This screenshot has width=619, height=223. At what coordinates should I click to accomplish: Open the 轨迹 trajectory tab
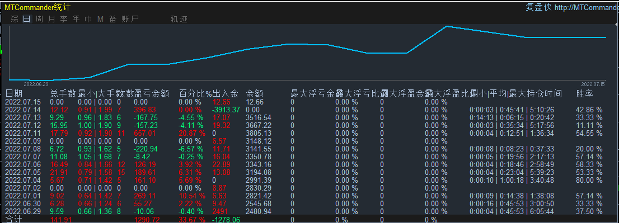(179, 19)
